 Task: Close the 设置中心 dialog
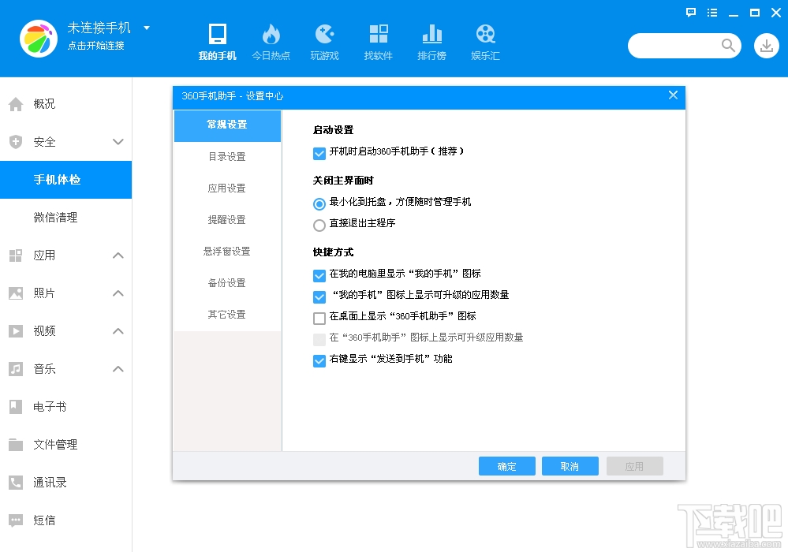point(674,95)
